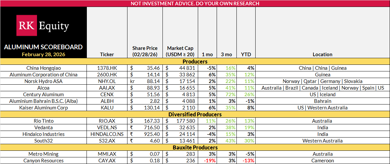Select the Diversified Producers section header
This screenshot has width=390, height=164.
pos(195,114)
